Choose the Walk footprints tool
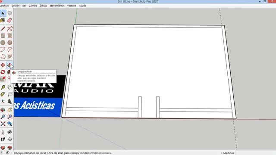 click(x=3, y=139)
